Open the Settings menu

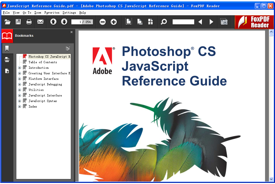[69, 12]
